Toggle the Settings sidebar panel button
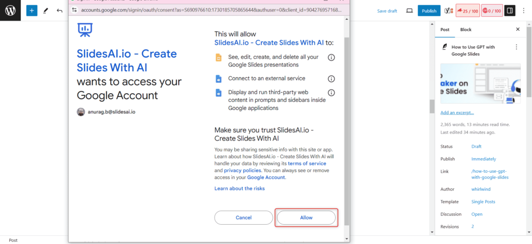The height and width of the screenshot is (244, 532). [x=510, y=10]
